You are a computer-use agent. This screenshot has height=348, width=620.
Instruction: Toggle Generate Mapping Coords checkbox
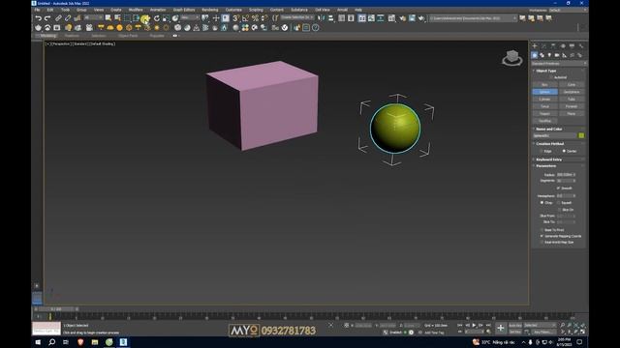(542, 236)
